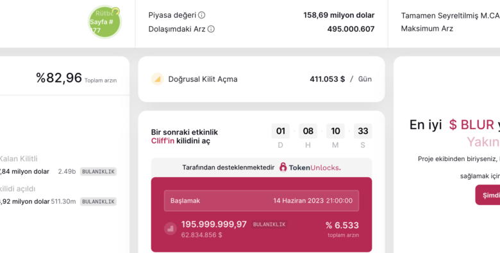Click the days counter box showing 01
This screenshot has width=500, height=253.
[x=281, y=131]
